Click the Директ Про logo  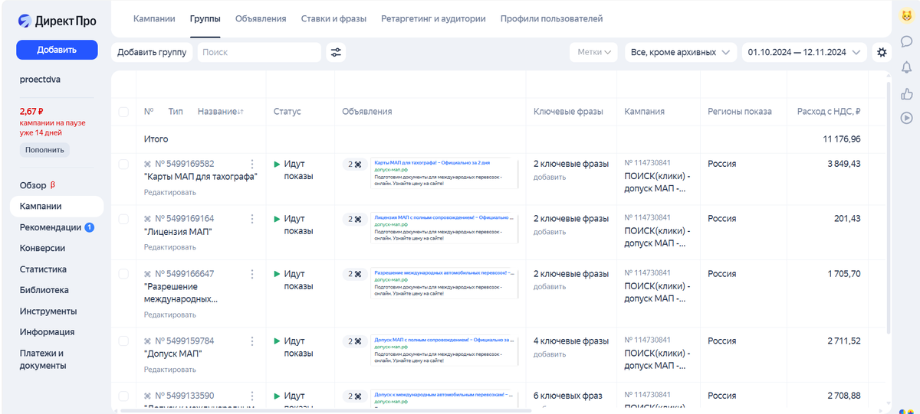[57, 21]
